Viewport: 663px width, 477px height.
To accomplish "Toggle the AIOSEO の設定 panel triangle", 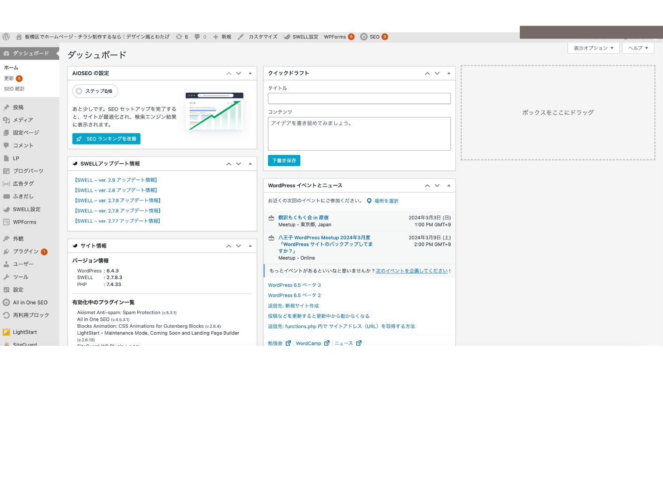I will coord(250,73).
